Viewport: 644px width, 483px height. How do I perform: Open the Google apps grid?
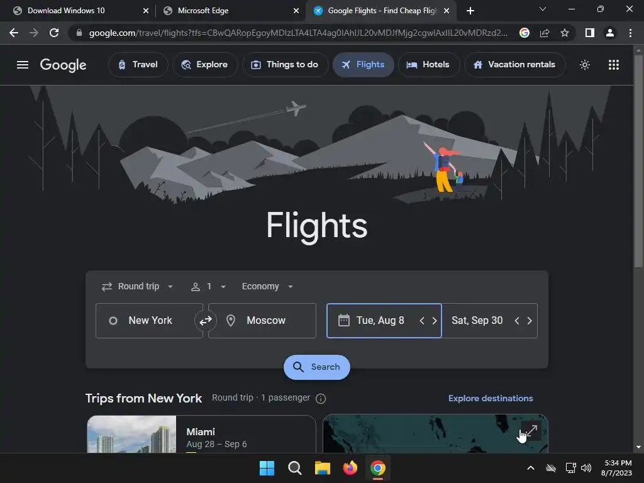coord(614,65)
